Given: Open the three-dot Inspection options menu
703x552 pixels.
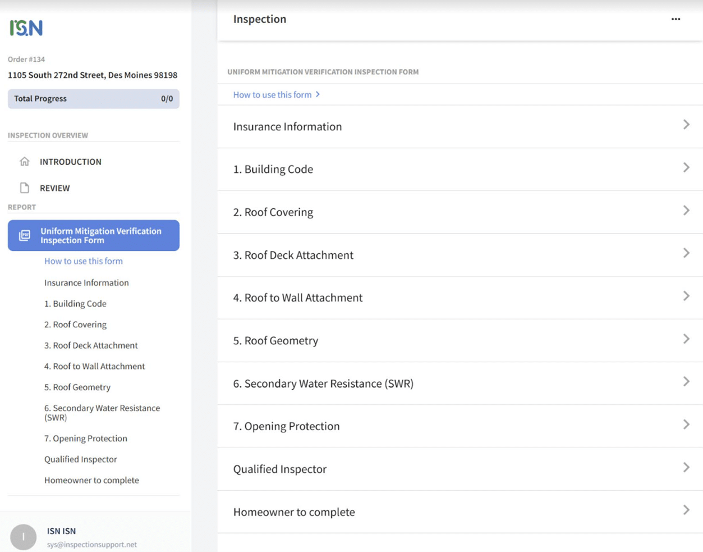Looking at the screenshot, I should [676, 19].
